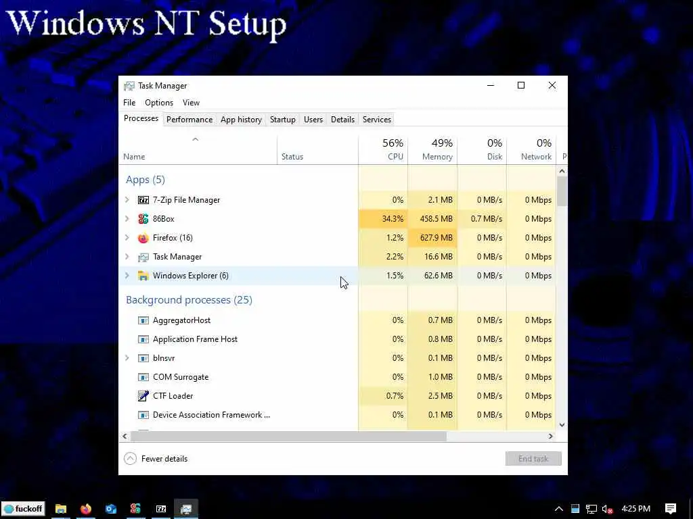The width and height of the screenshot is (693, 519).
Task: Click the Task Manager title bar icon
Action: point(129,86)
